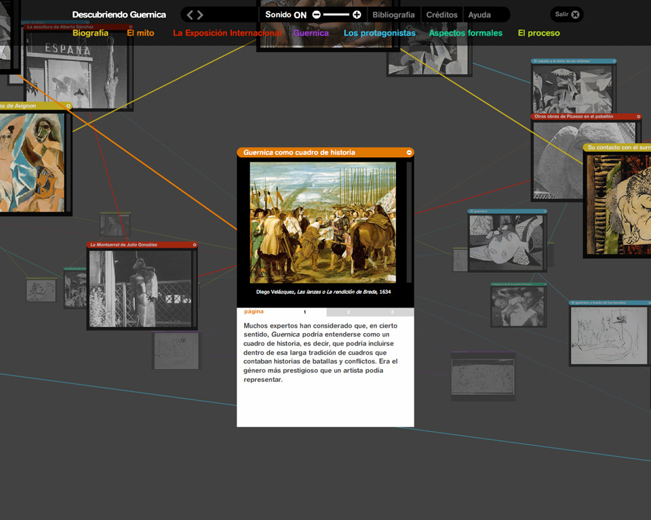651x520 pixels.
Task: Click Su contacto con el surrealismo title
Action: (x=619, y=147)
